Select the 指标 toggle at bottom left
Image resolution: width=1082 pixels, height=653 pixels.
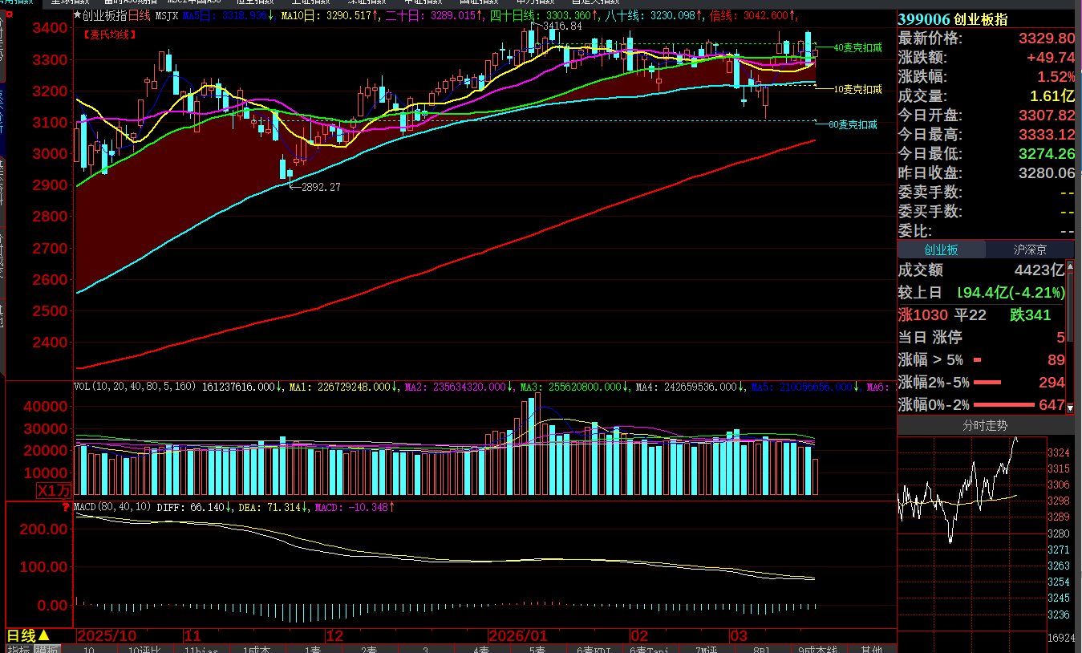tap(18, 648)
